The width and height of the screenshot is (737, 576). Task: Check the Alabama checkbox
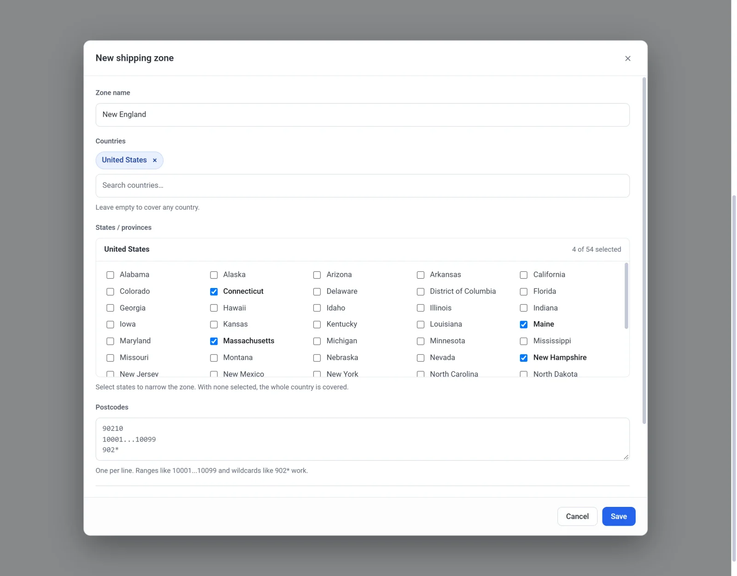click(110, 275)
